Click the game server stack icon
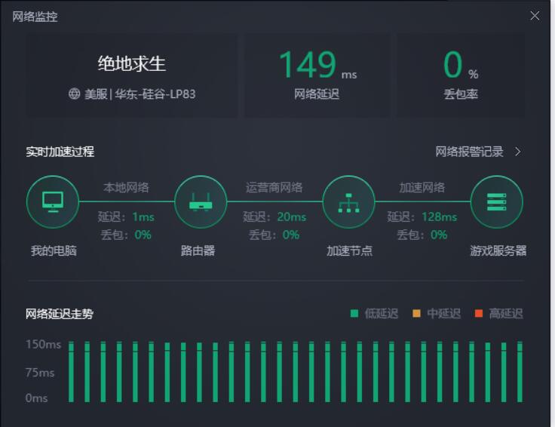The height and width of the screenshot is (427, 555). [497, 202]
